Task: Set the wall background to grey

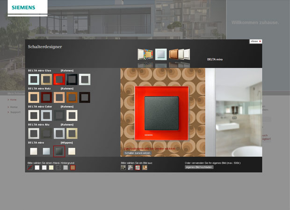Action: pyautogui.click(x=65, y=168)
